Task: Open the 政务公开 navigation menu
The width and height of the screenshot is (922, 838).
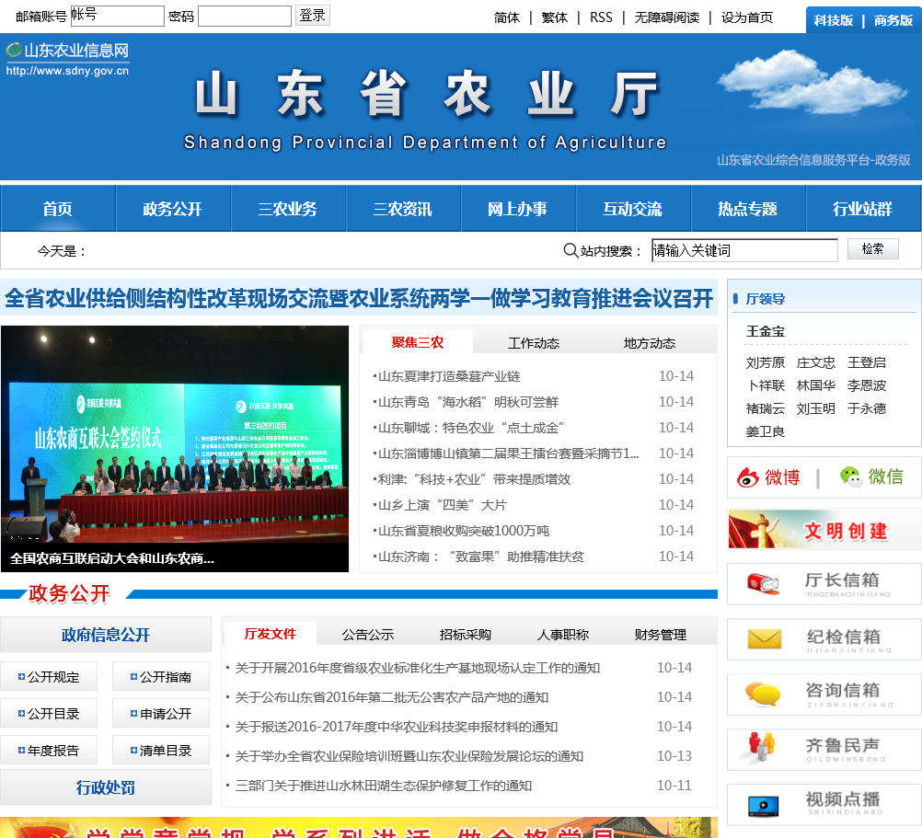Action: tap(172, 209)
